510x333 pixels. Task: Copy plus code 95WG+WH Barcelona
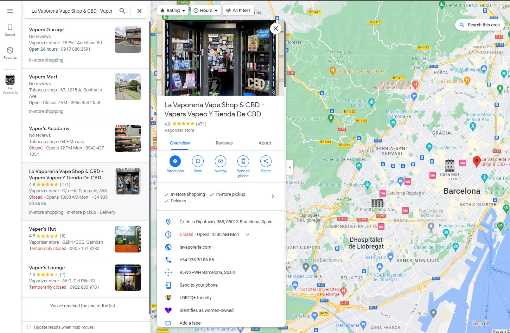click(x=221, y=273)
